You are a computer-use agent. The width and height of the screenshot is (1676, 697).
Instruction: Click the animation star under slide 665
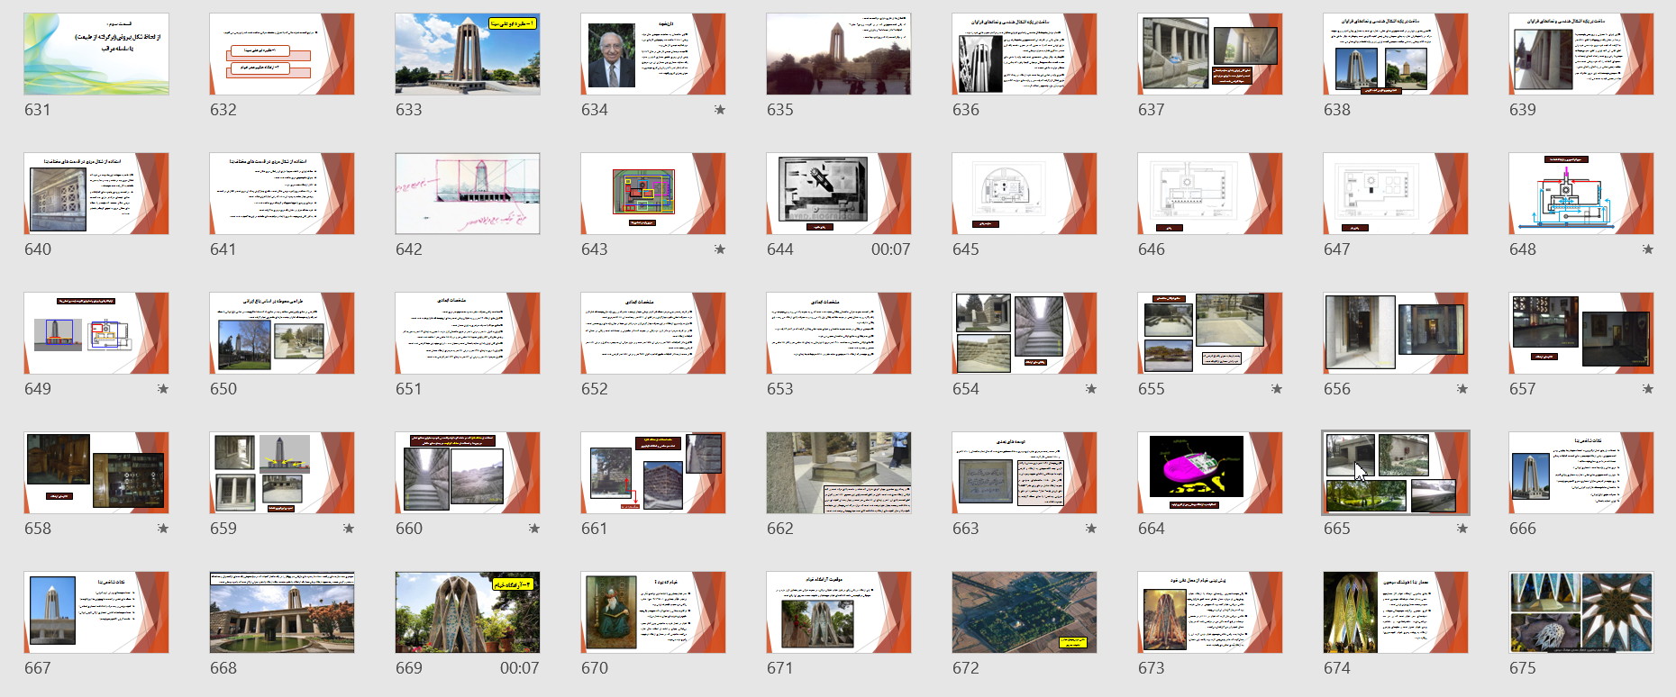point(1462,529)
